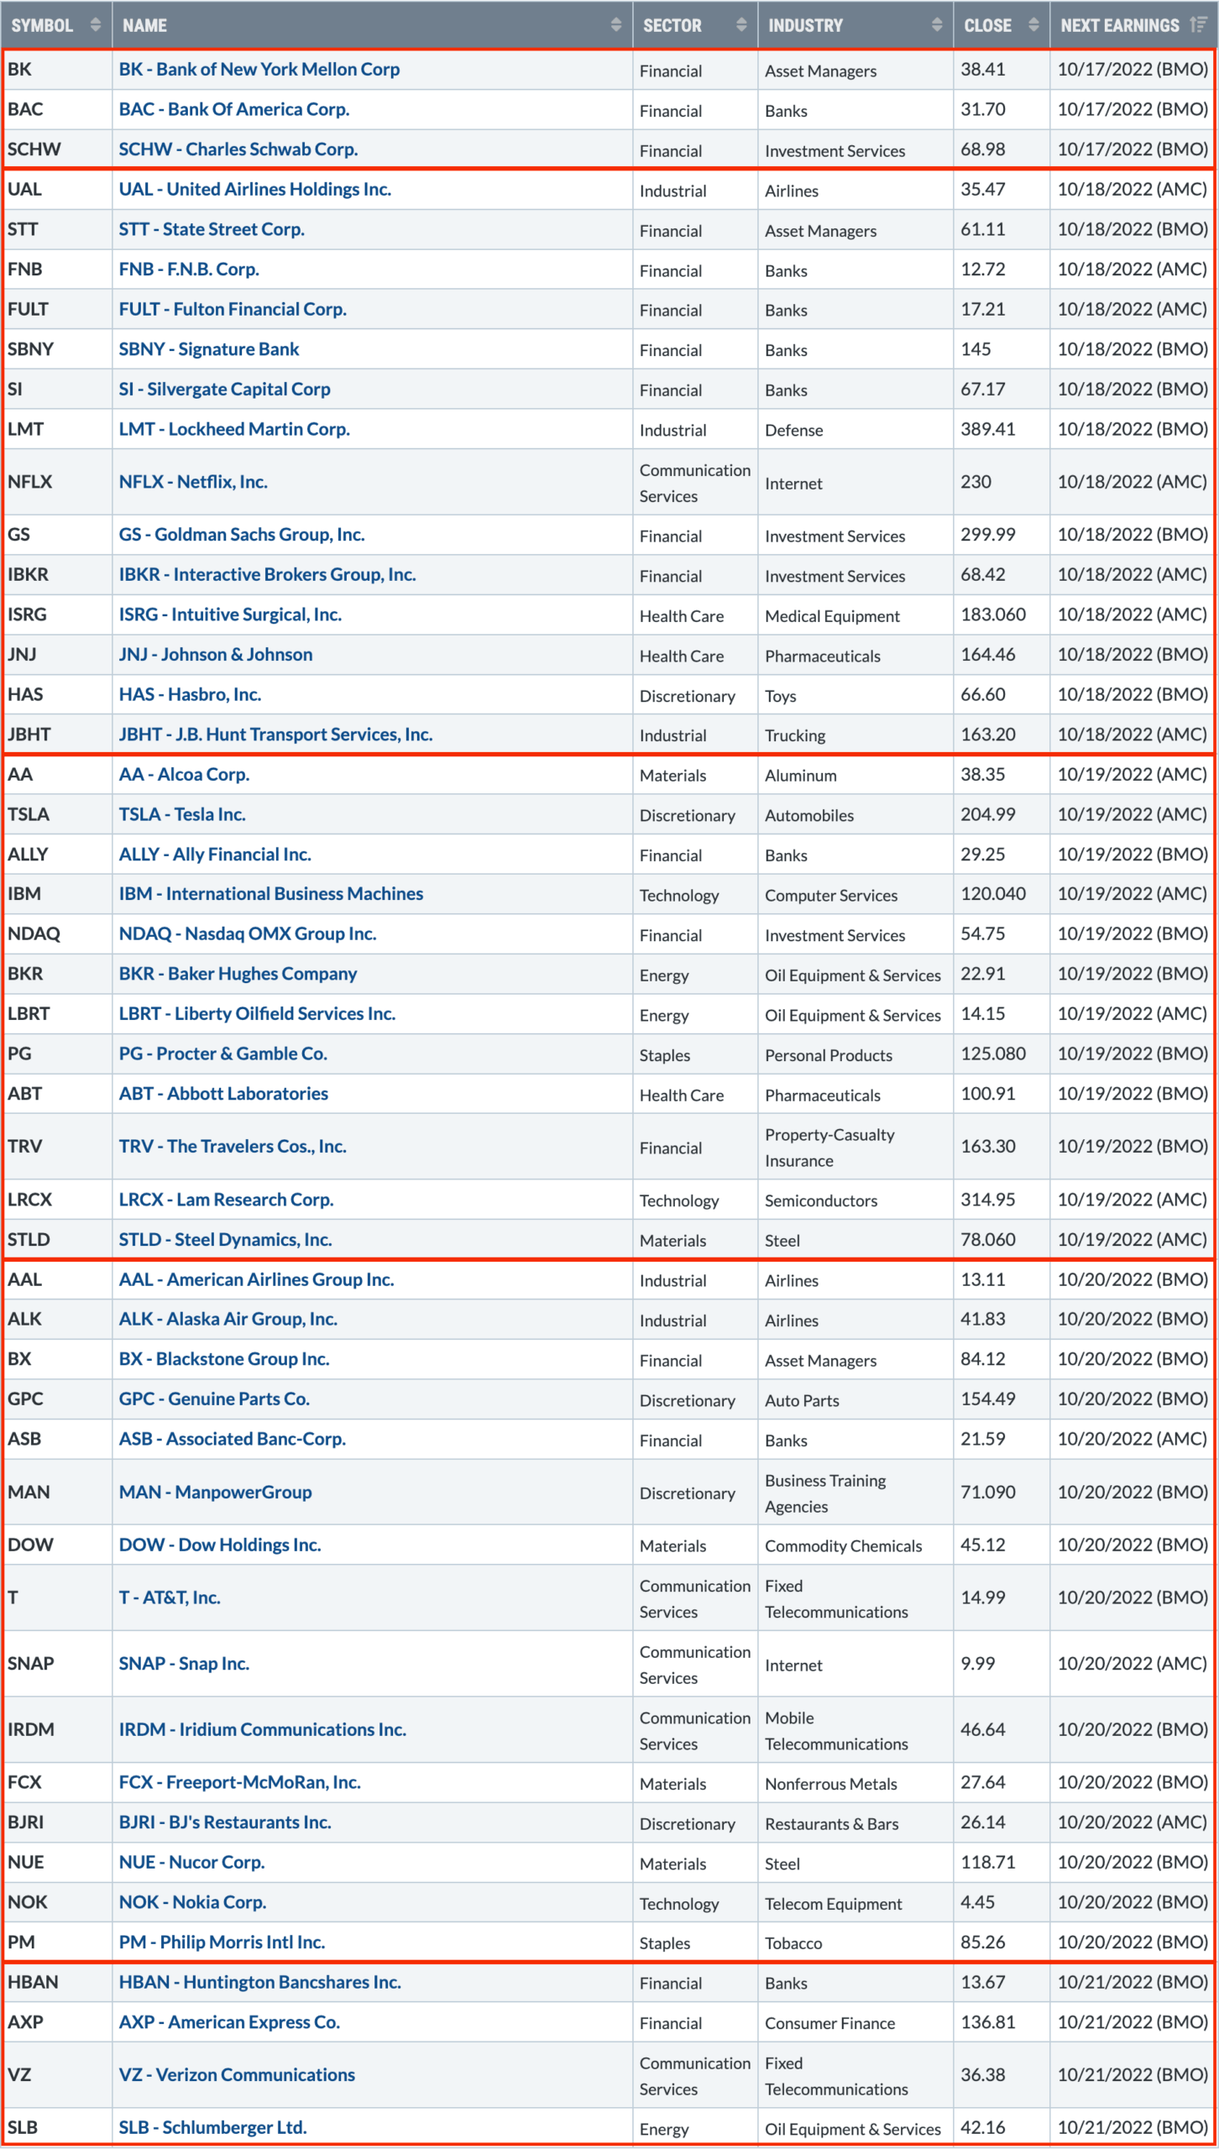The image size is (1219, 2149).
Task: Select the Health Care sector cell for JNJ
Action: click(695, 655)
